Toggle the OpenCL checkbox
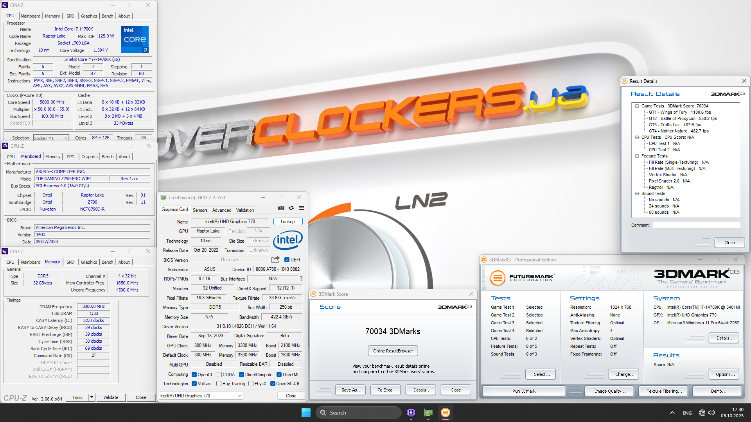This screenshot has width=751, height=422. pos(194,374)
